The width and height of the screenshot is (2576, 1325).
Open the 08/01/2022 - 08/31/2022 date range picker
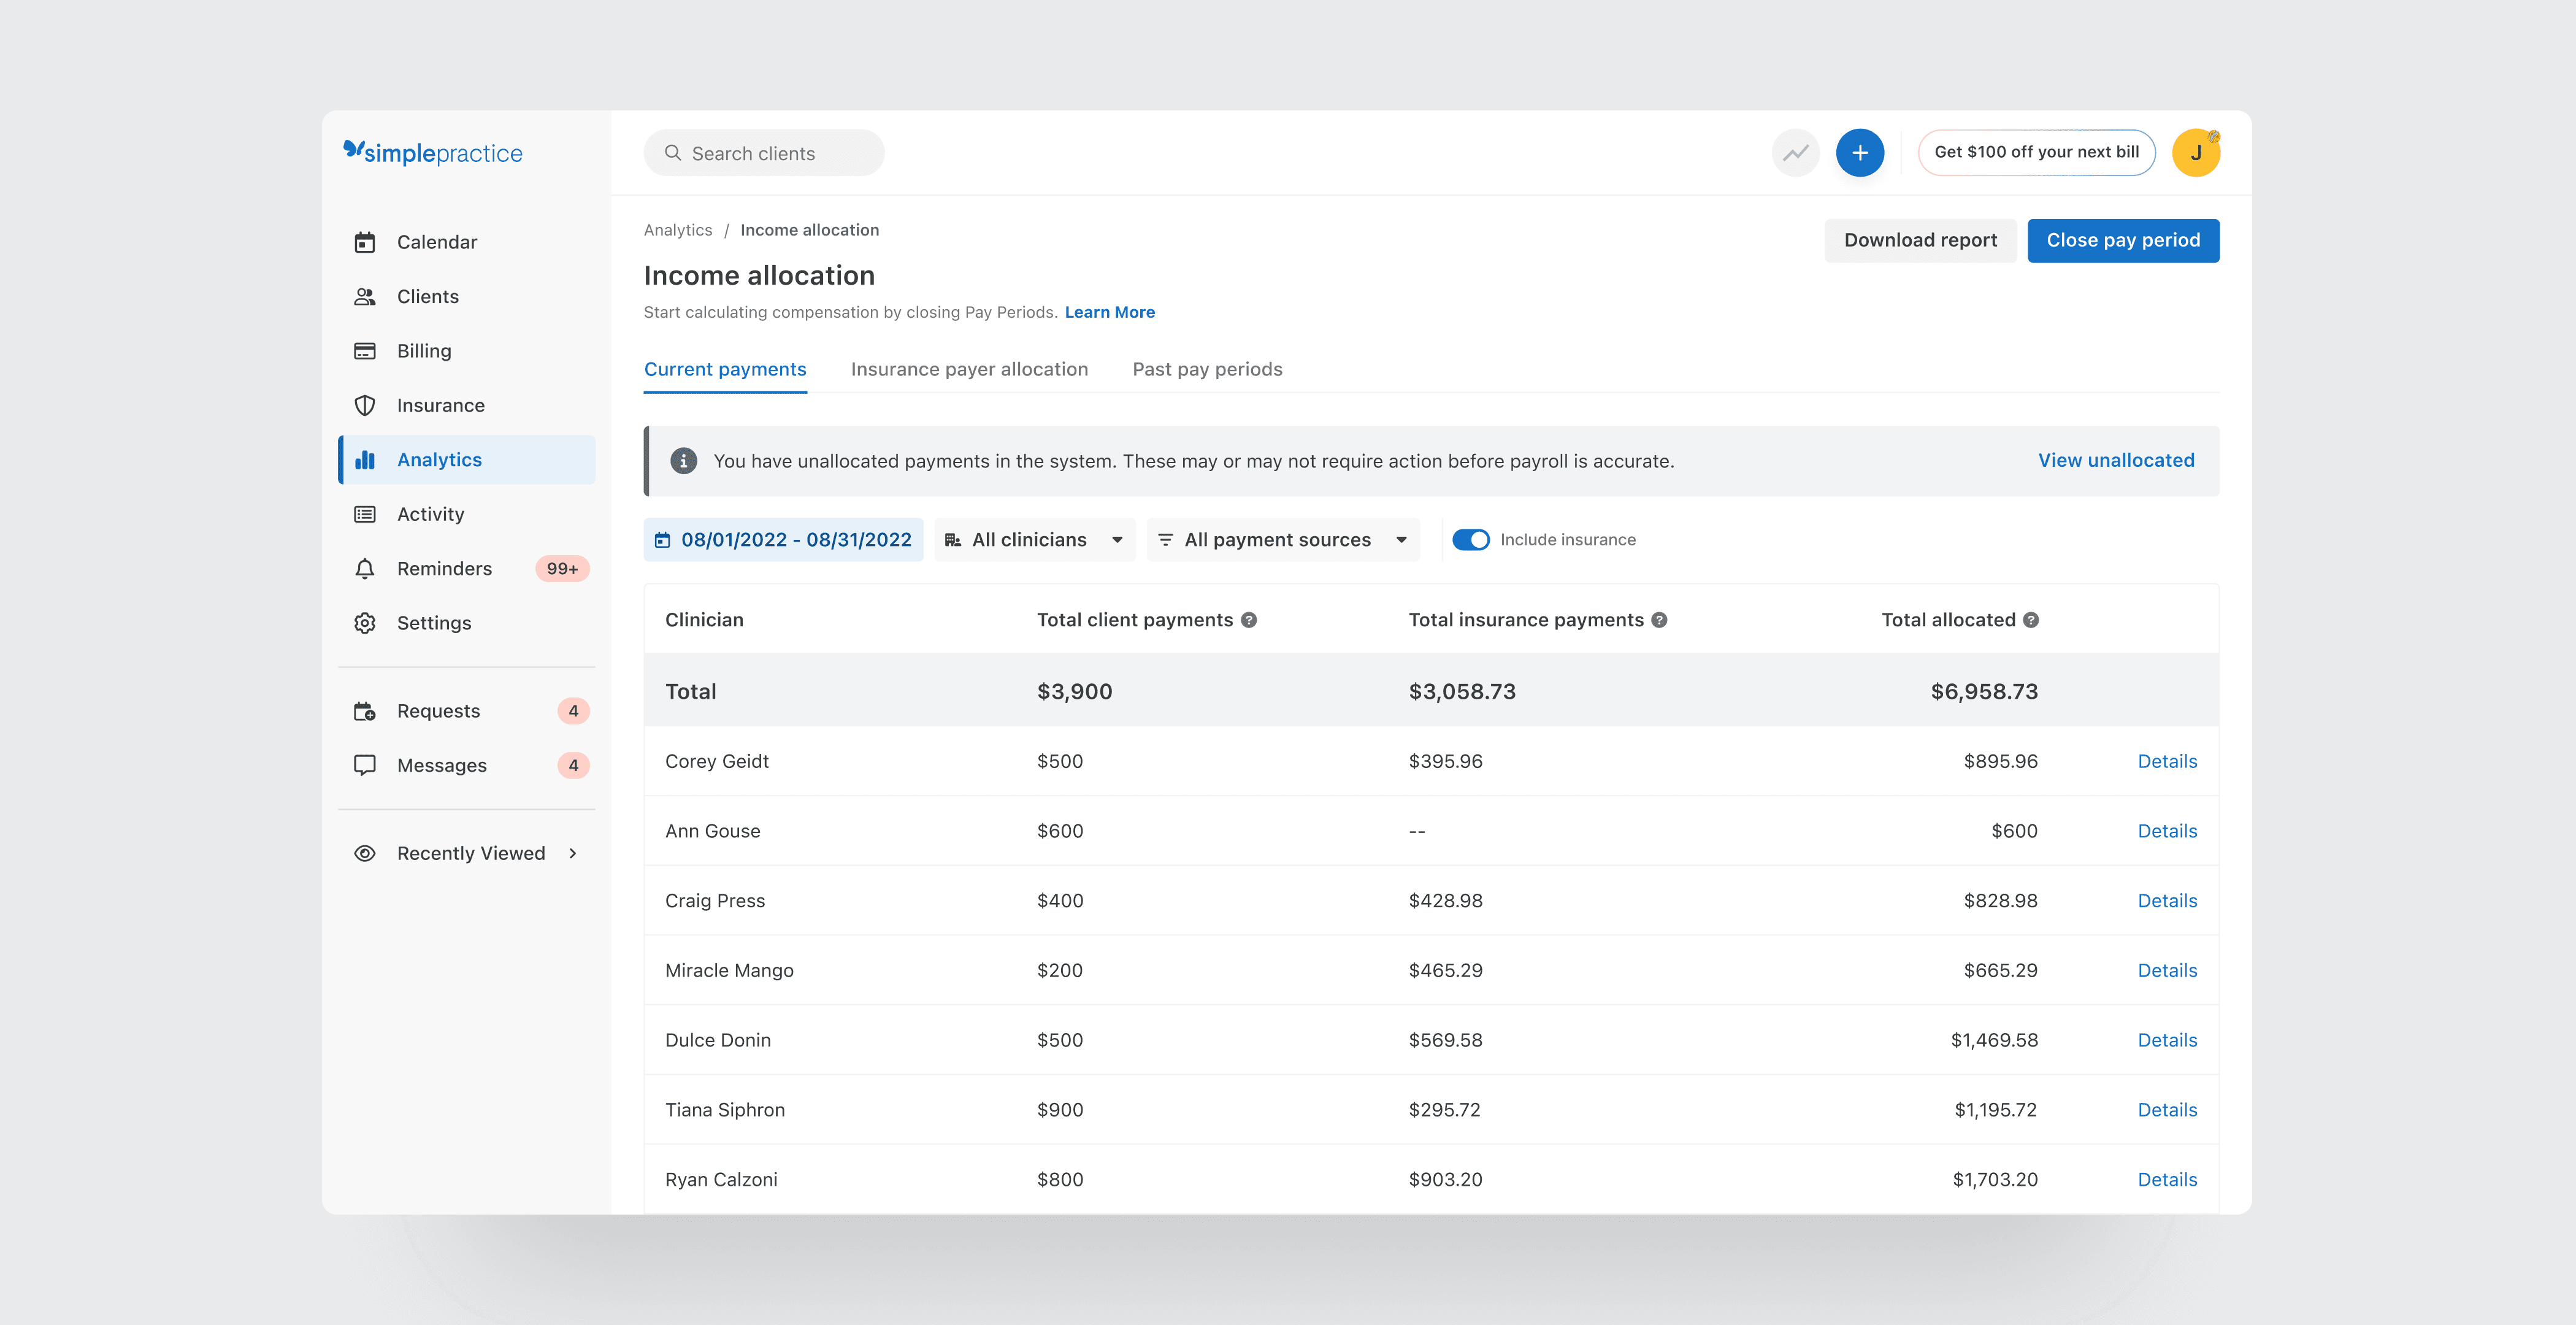[x=783, y=540]
